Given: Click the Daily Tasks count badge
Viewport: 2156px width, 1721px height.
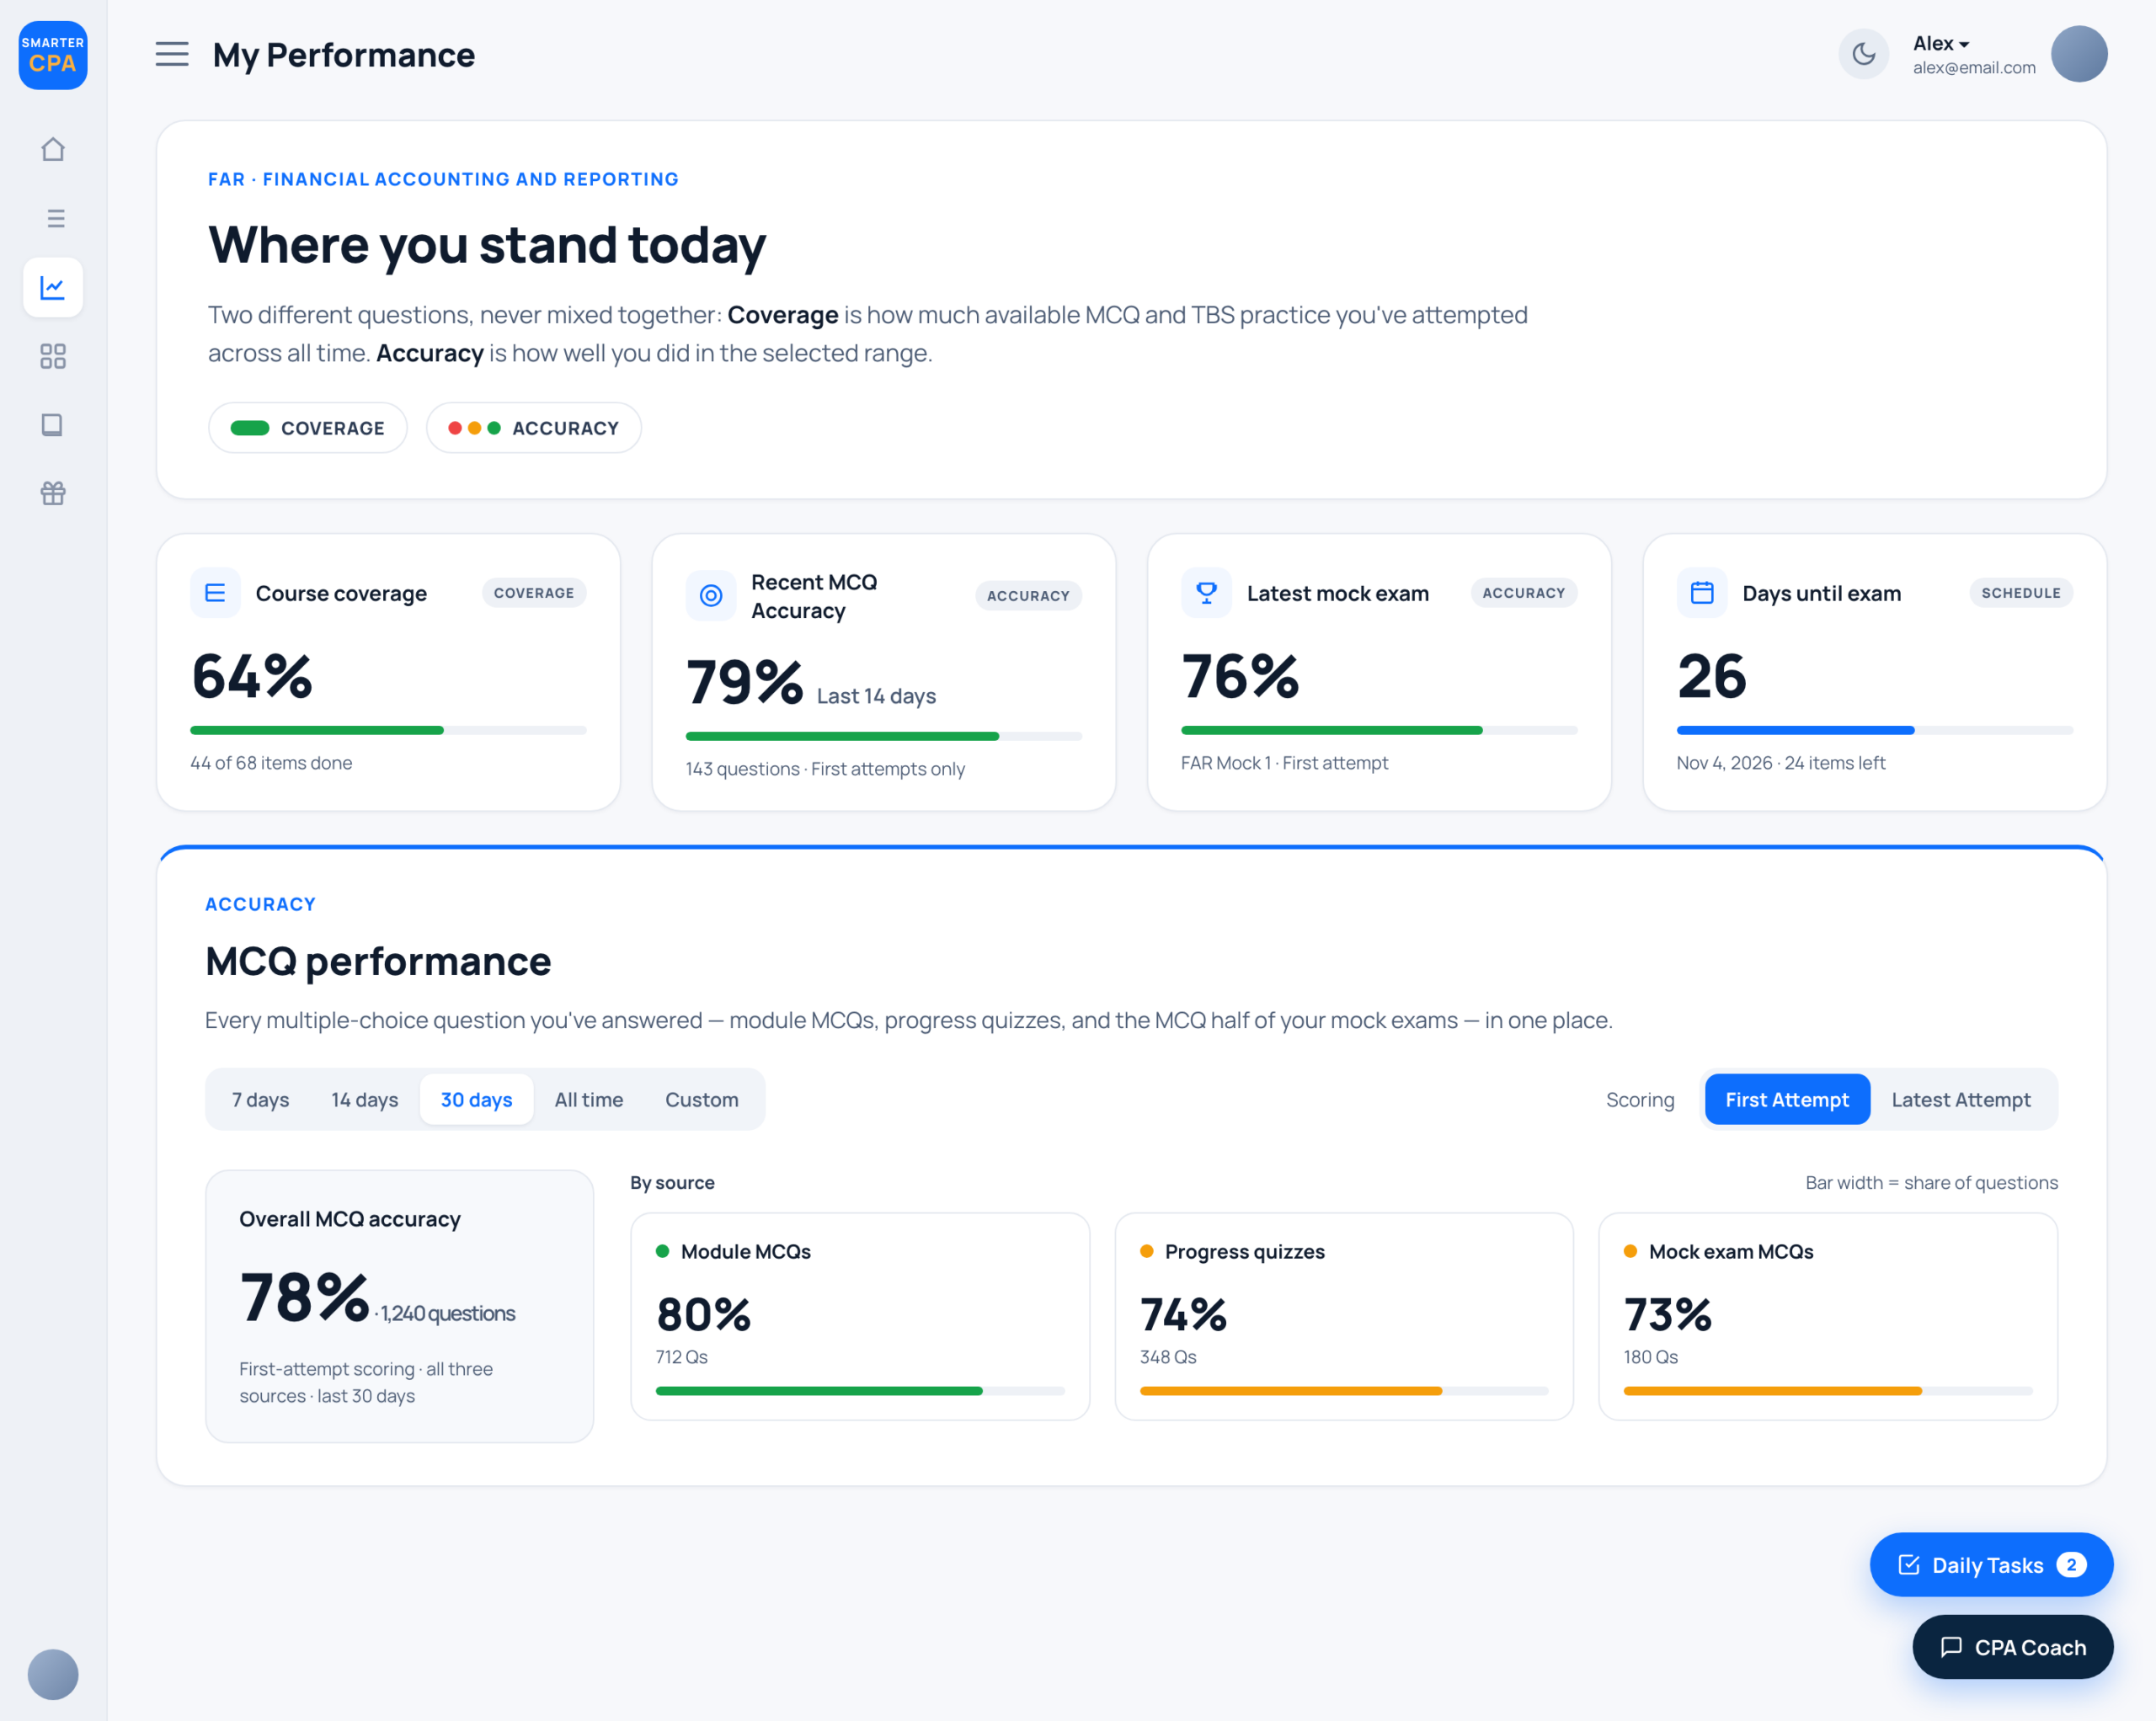Looking at the screenshot, I should pyautogui.click(x=2071, y=1565).
